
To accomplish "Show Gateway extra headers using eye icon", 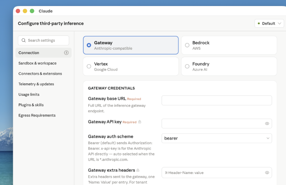I will (267, 173).
